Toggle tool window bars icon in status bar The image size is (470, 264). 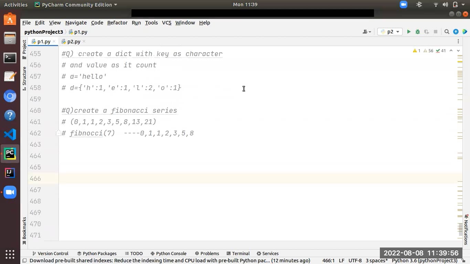24,261
